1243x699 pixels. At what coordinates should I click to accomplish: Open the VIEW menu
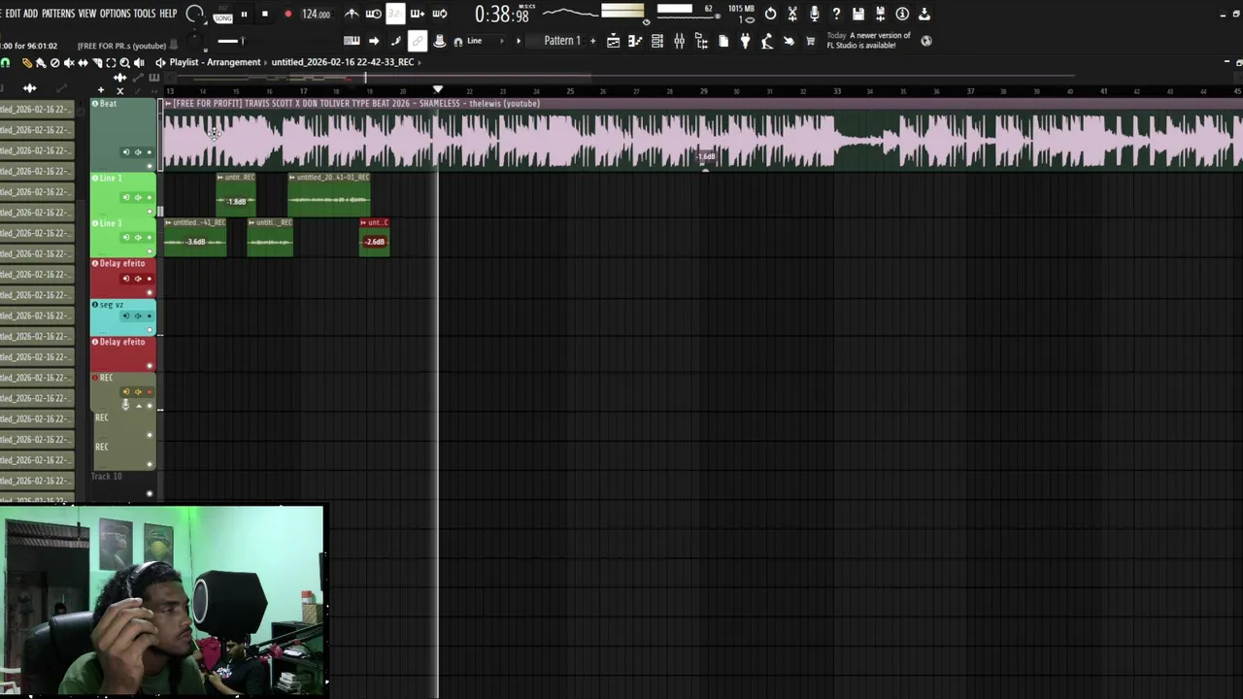(x=87, y=14)
